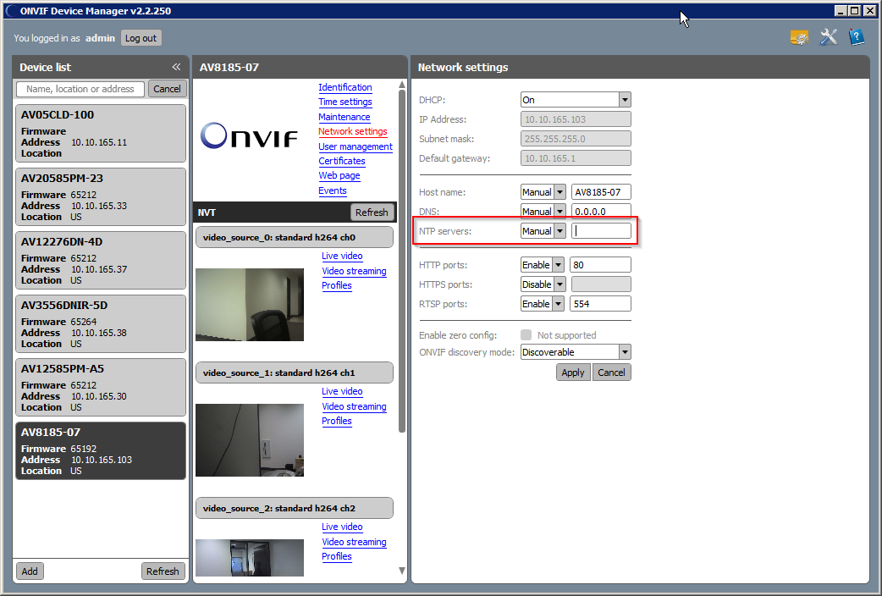Open the Certificates link
The height and width of the screenshot is (596, 882).
pos(342,161)
